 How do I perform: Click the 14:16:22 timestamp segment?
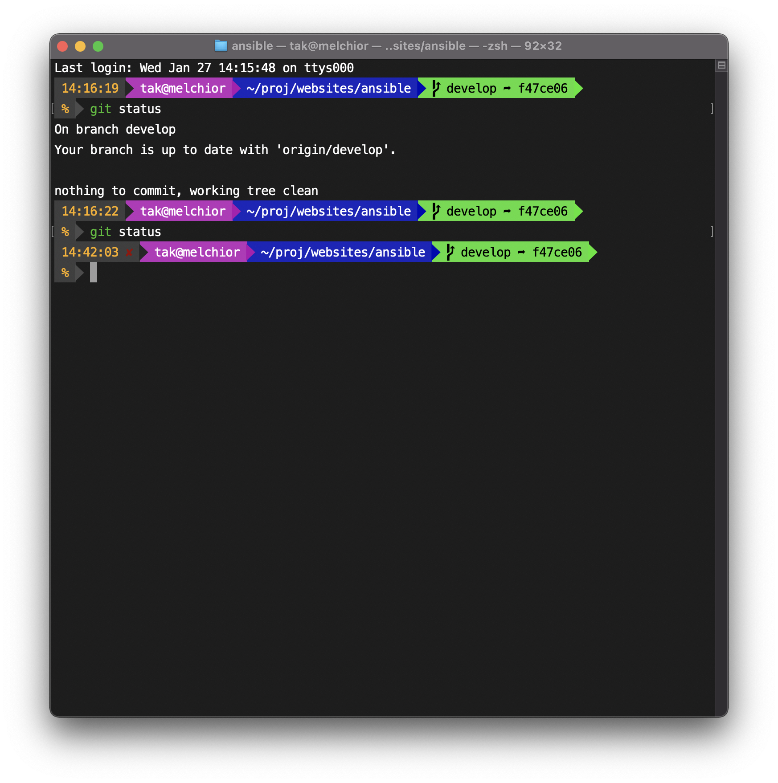(90, 211)
